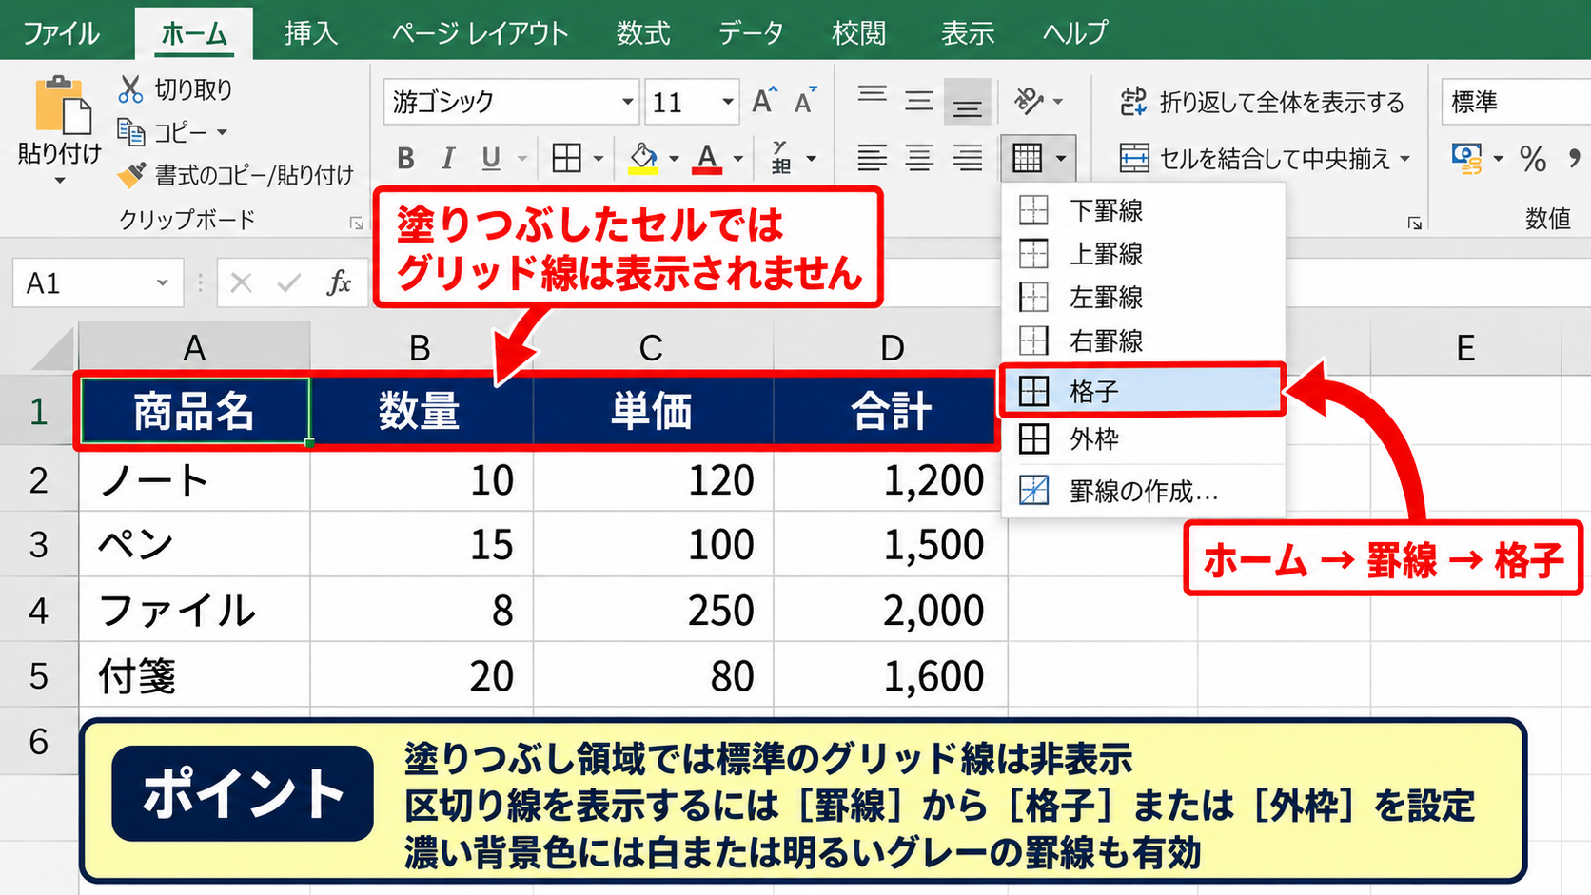Open the font name 游ゴシック dropdown
This screenshot has height=895, width=1591.
tap(627, 102)
